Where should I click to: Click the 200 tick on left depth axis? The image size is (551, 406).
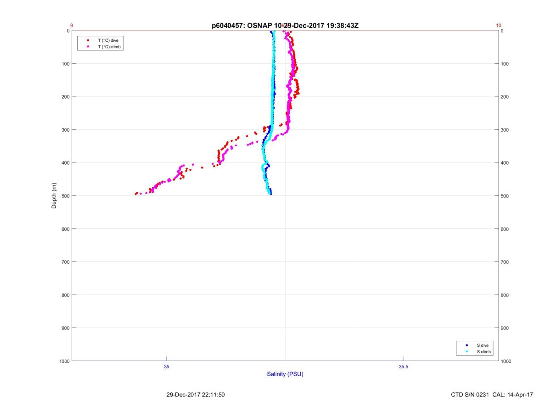point(65,97)
